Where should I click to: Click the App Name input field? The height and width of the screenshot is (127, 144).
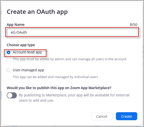72,32
